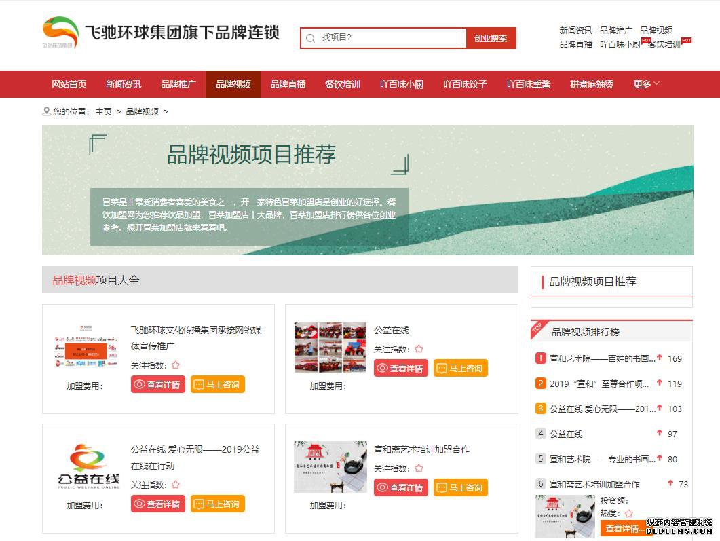Expand the 更多 dropdown in navigation bar
Image resolution: width=720 pixels, height=541 pixels.
(646, 84)
